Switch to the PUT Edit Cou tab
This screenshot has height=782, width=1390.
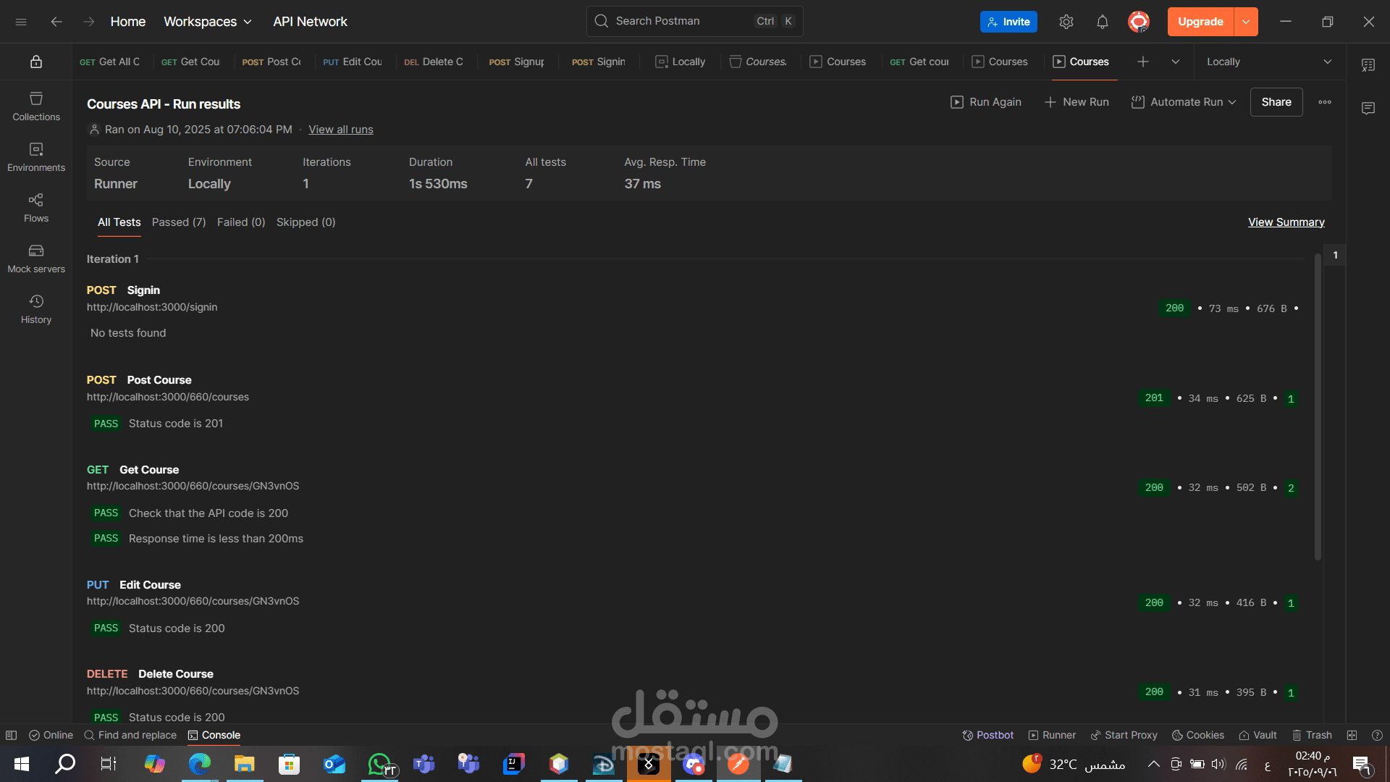[353, 62]
